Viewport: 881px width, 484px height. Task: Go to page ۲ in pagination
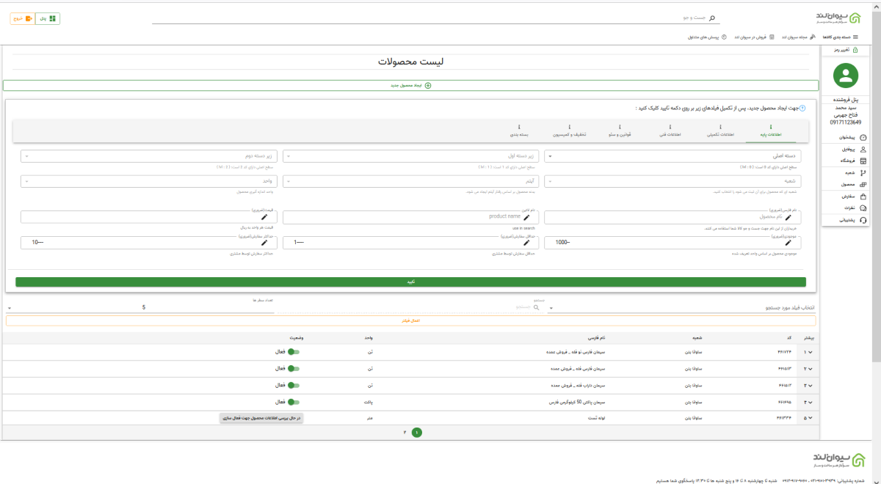pos(403,432)
